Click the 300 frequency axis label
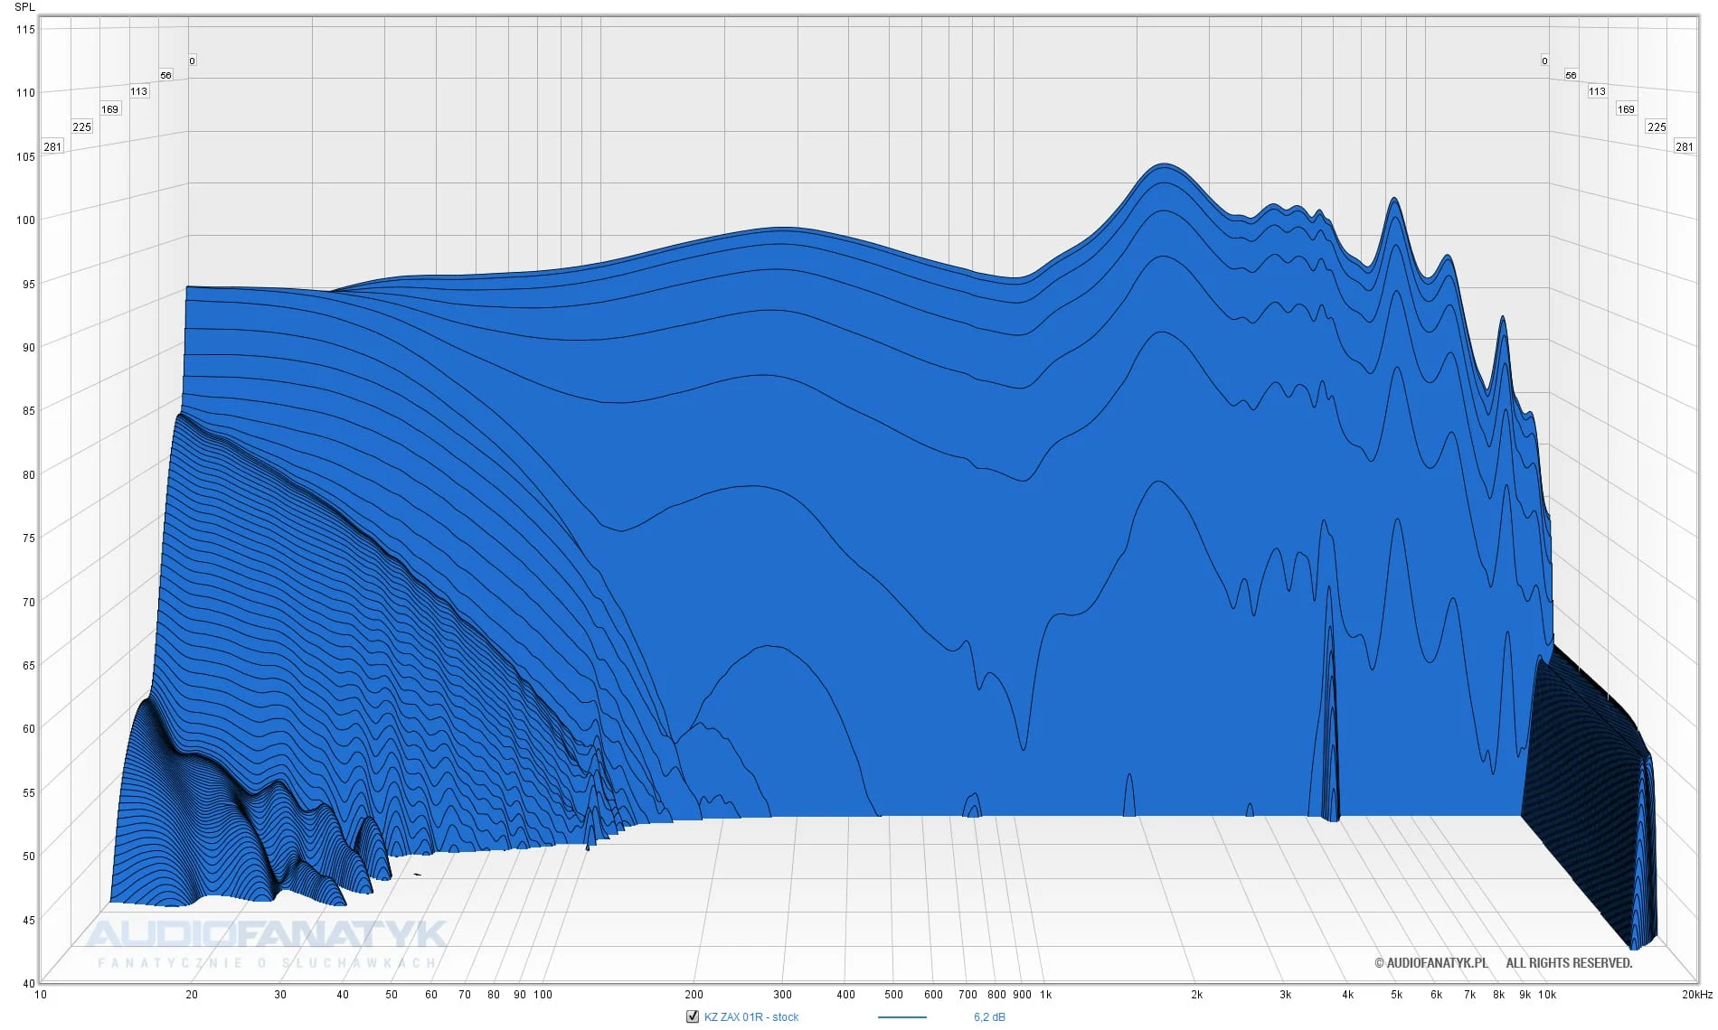The width and height of the screenshot is (1718, 1030). (x=782, y=995)
